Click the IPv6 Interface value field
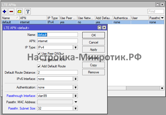Viewport: 166px width, 115px height. [55, 79]
